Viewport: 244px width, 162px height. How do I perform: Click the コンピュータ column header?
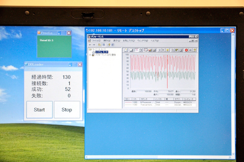189,99
